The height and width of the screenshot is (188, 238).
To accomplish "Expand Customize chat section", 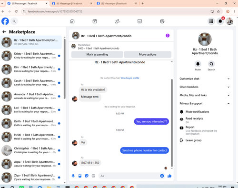I will (205, 79).
